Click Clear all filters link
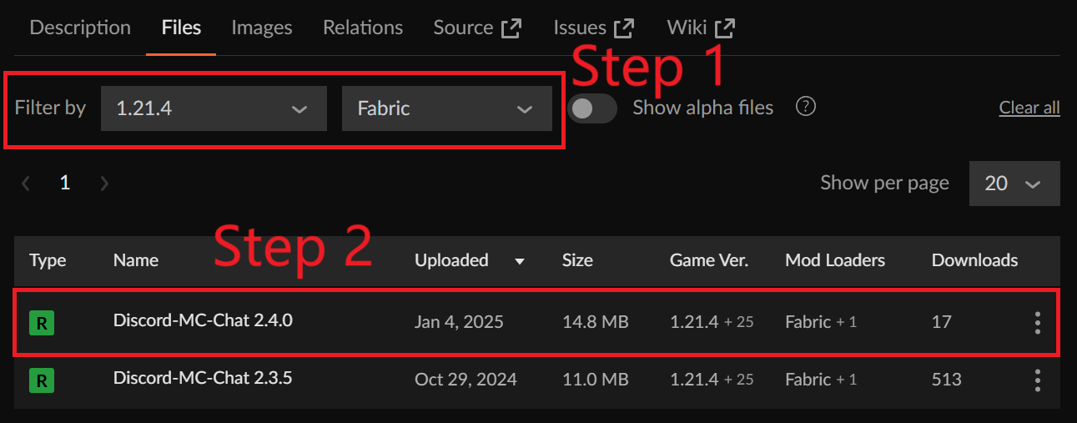1077x423 pixels. (x=1029, y=108)
